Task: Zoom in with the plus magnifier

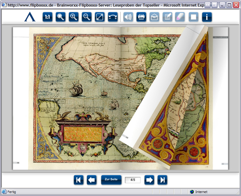Action: click(x=74, y=17)
